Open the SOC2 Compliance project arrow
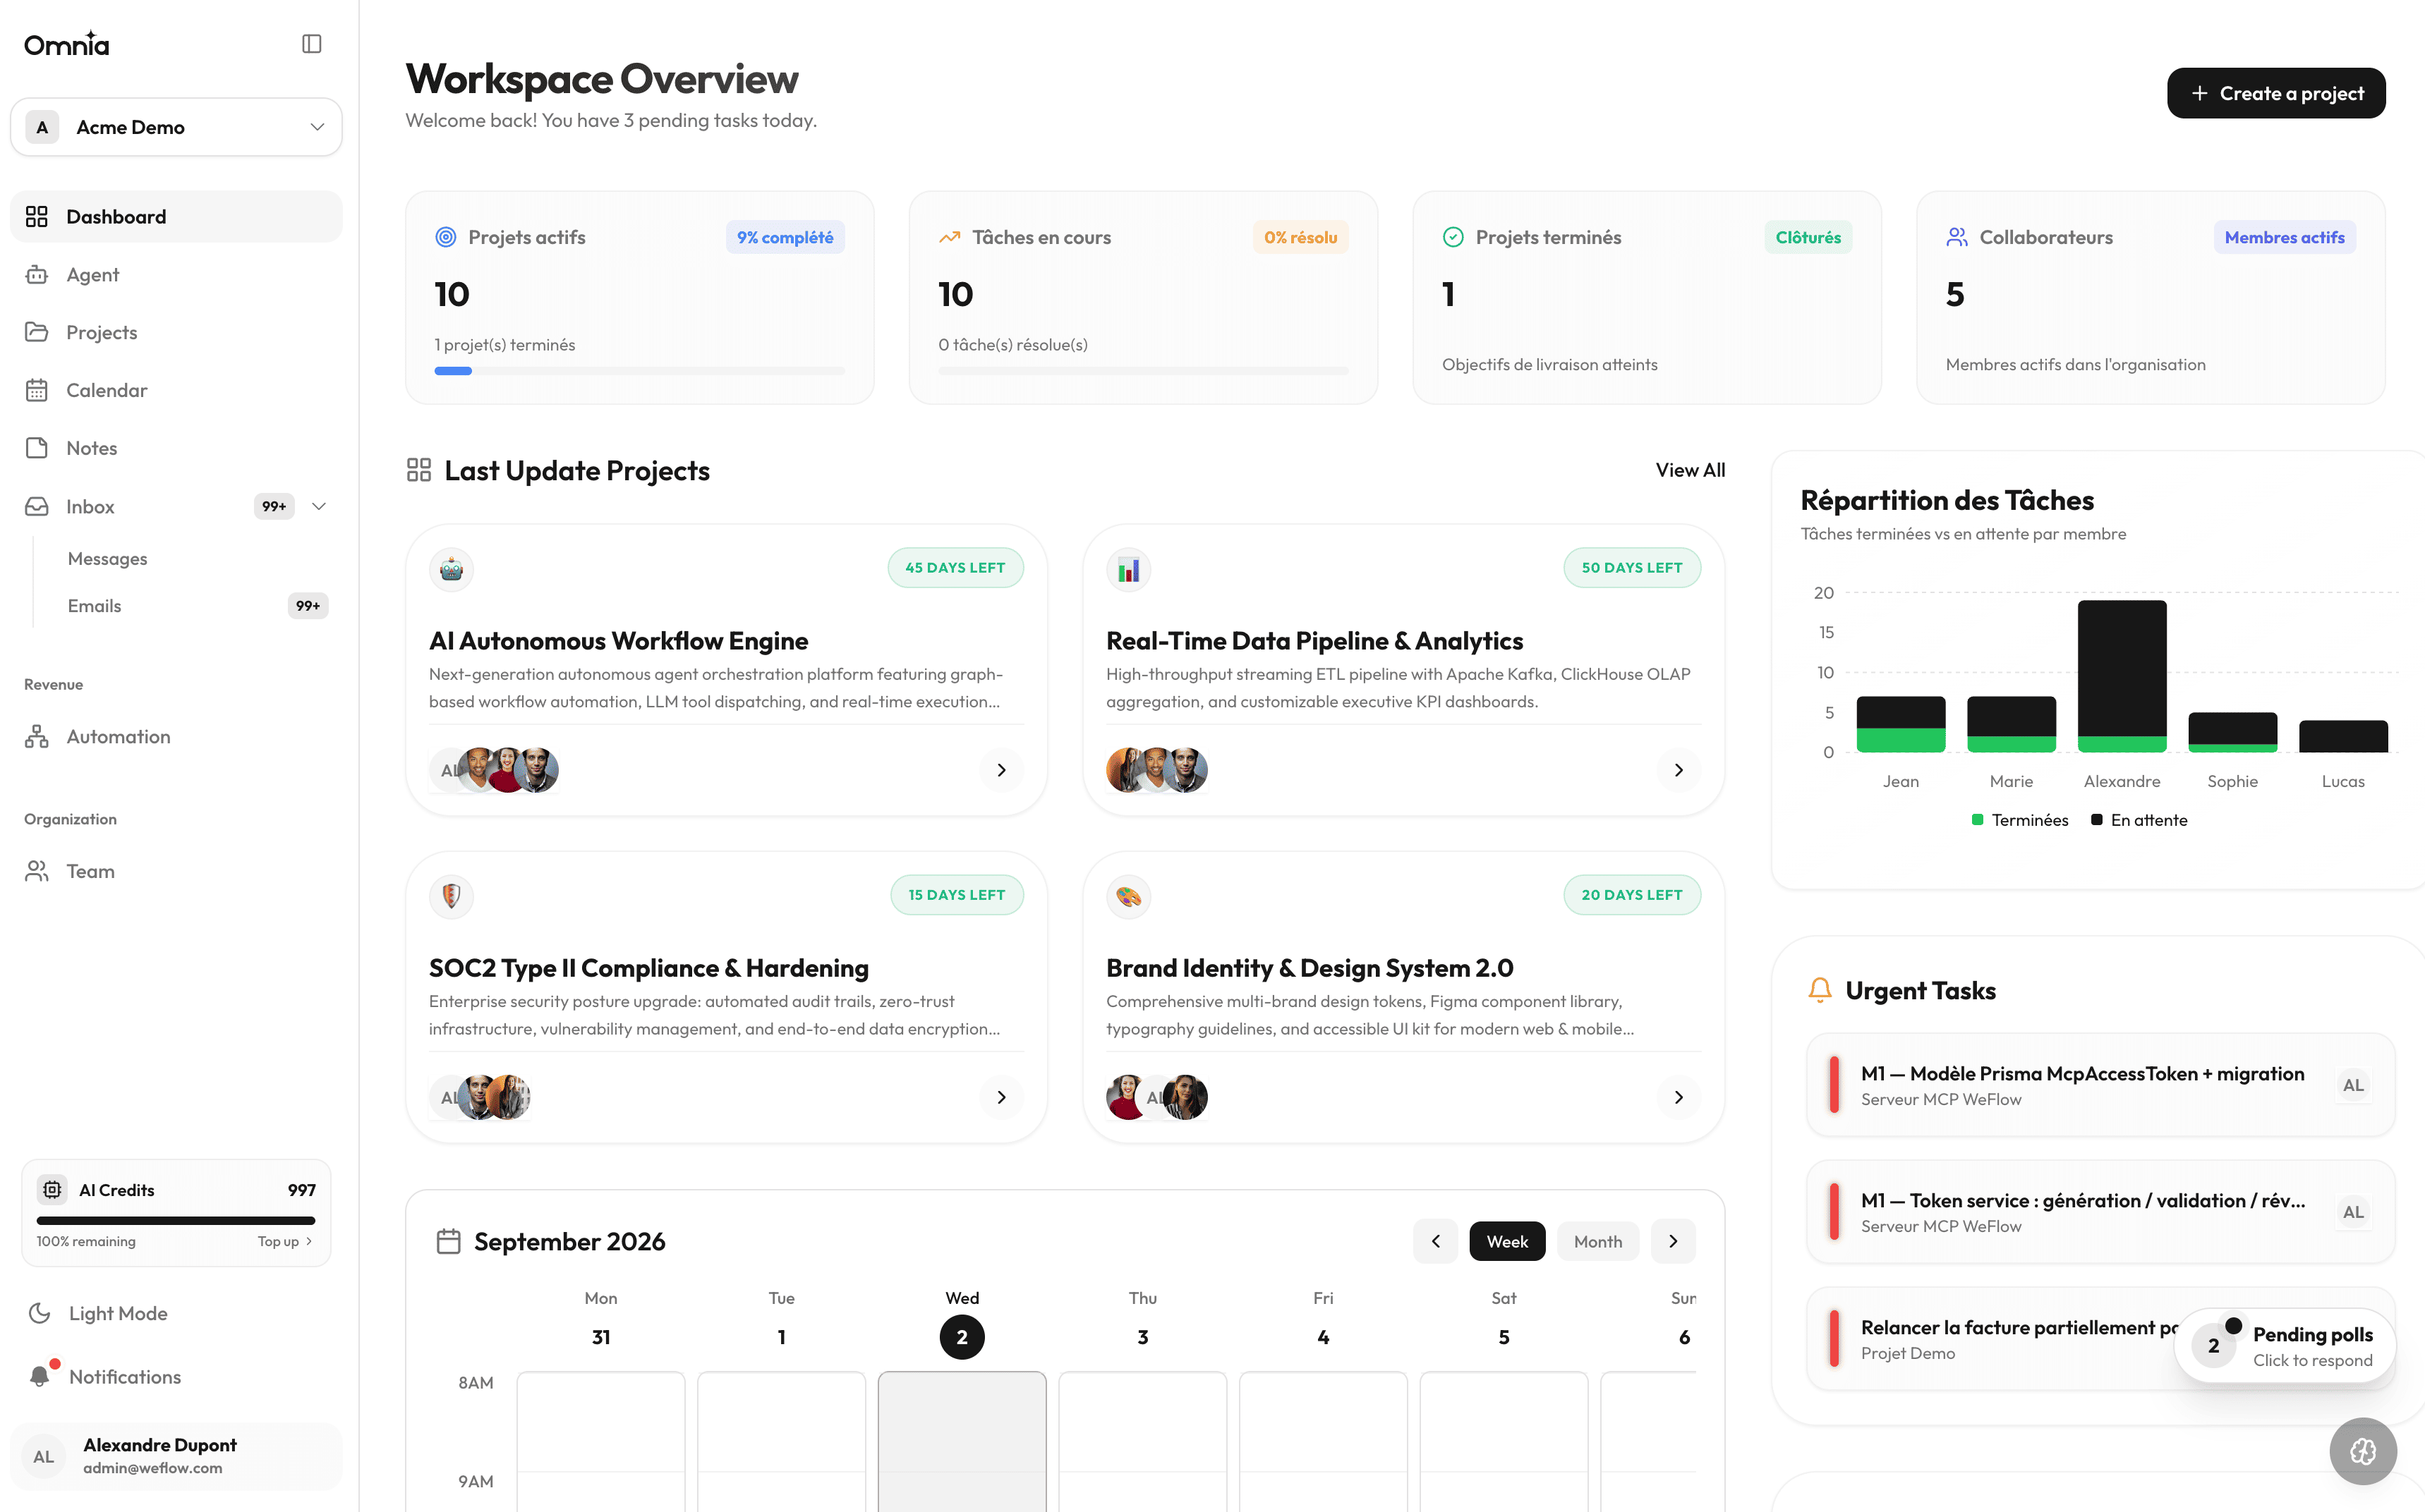The image size is (2425, 1512). [1001, 1097]
